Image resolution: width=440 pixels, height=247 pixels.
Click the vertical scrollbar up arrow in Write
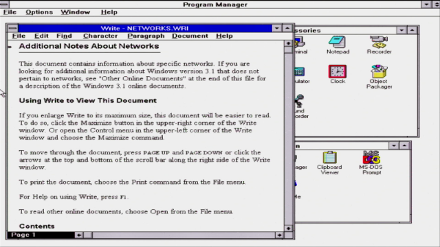[x=288, y=43]
